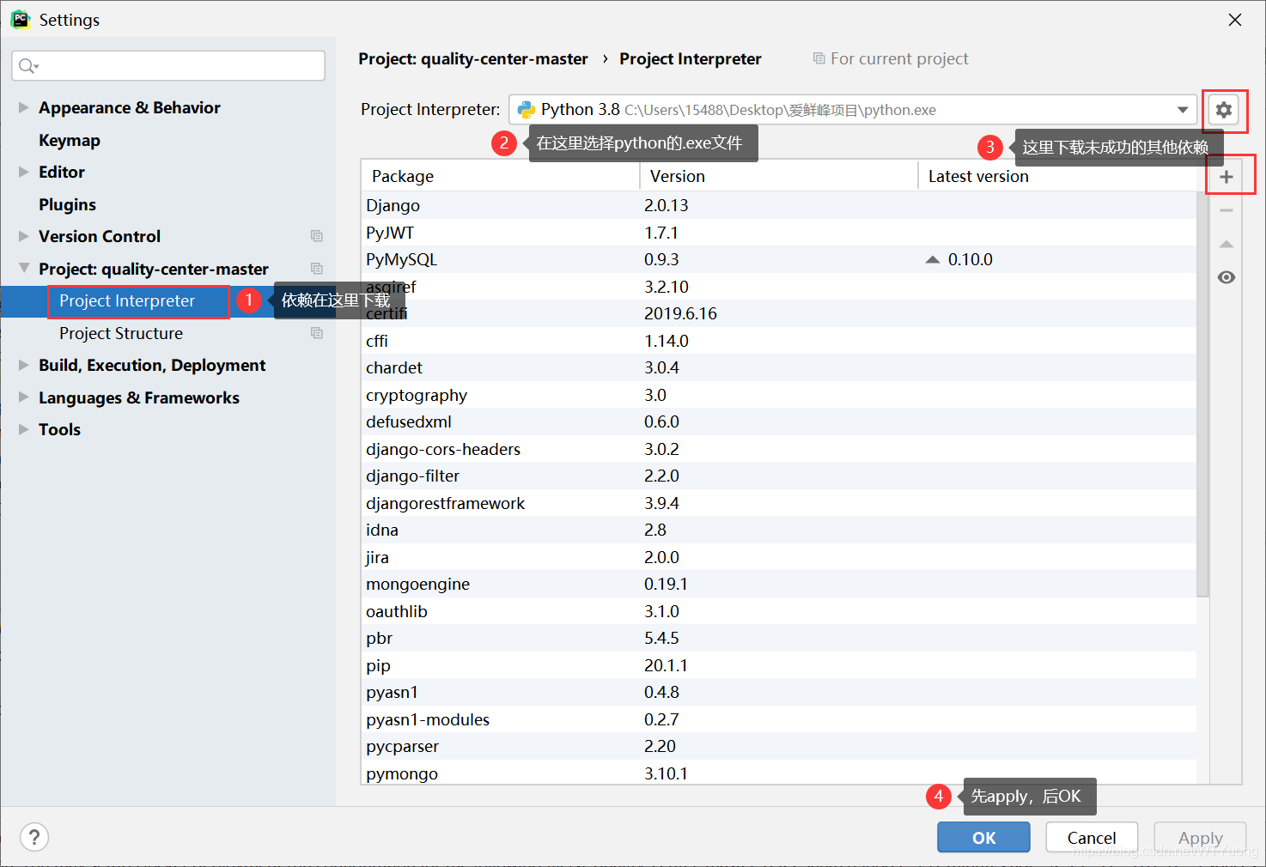The image size is (1266, 867).
Task: Click the Project: quality-center-master breadcrumb
Action: click(473, 58)
